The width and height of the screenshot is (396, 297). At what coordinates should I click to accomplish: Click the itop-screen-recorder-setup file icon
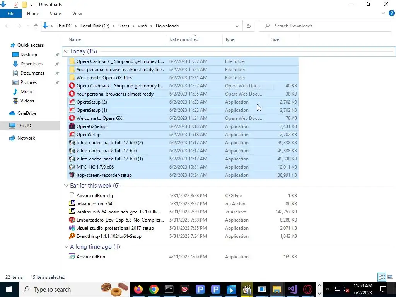pos(72,175)
